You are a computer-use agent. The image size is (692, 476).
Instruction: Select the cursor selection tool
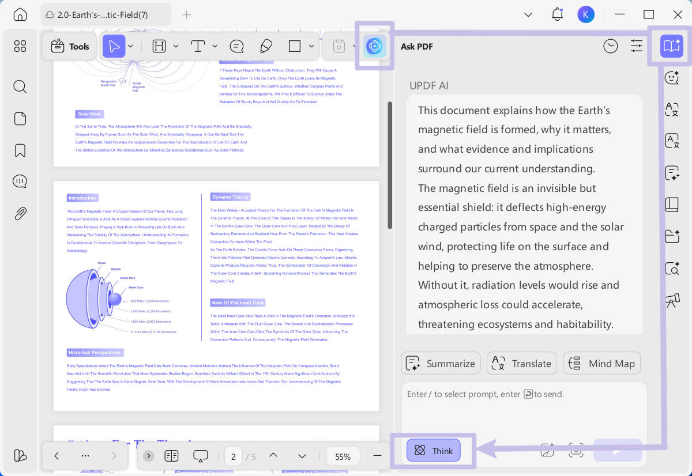pos(114,46)
